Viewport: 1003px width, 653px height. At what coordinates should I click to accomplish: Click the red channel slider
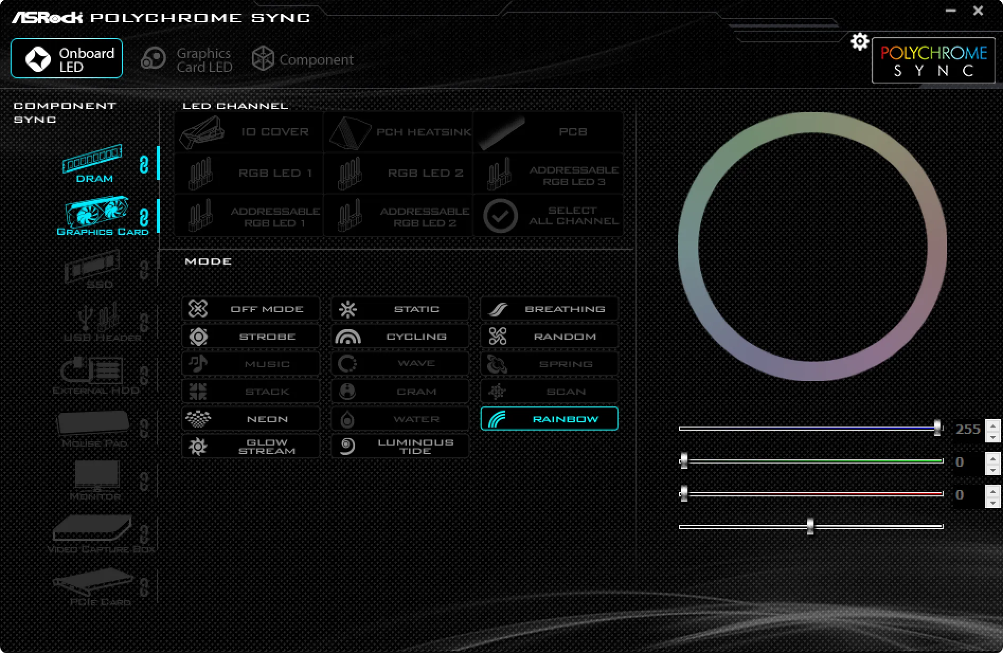(x=811, y=494)
